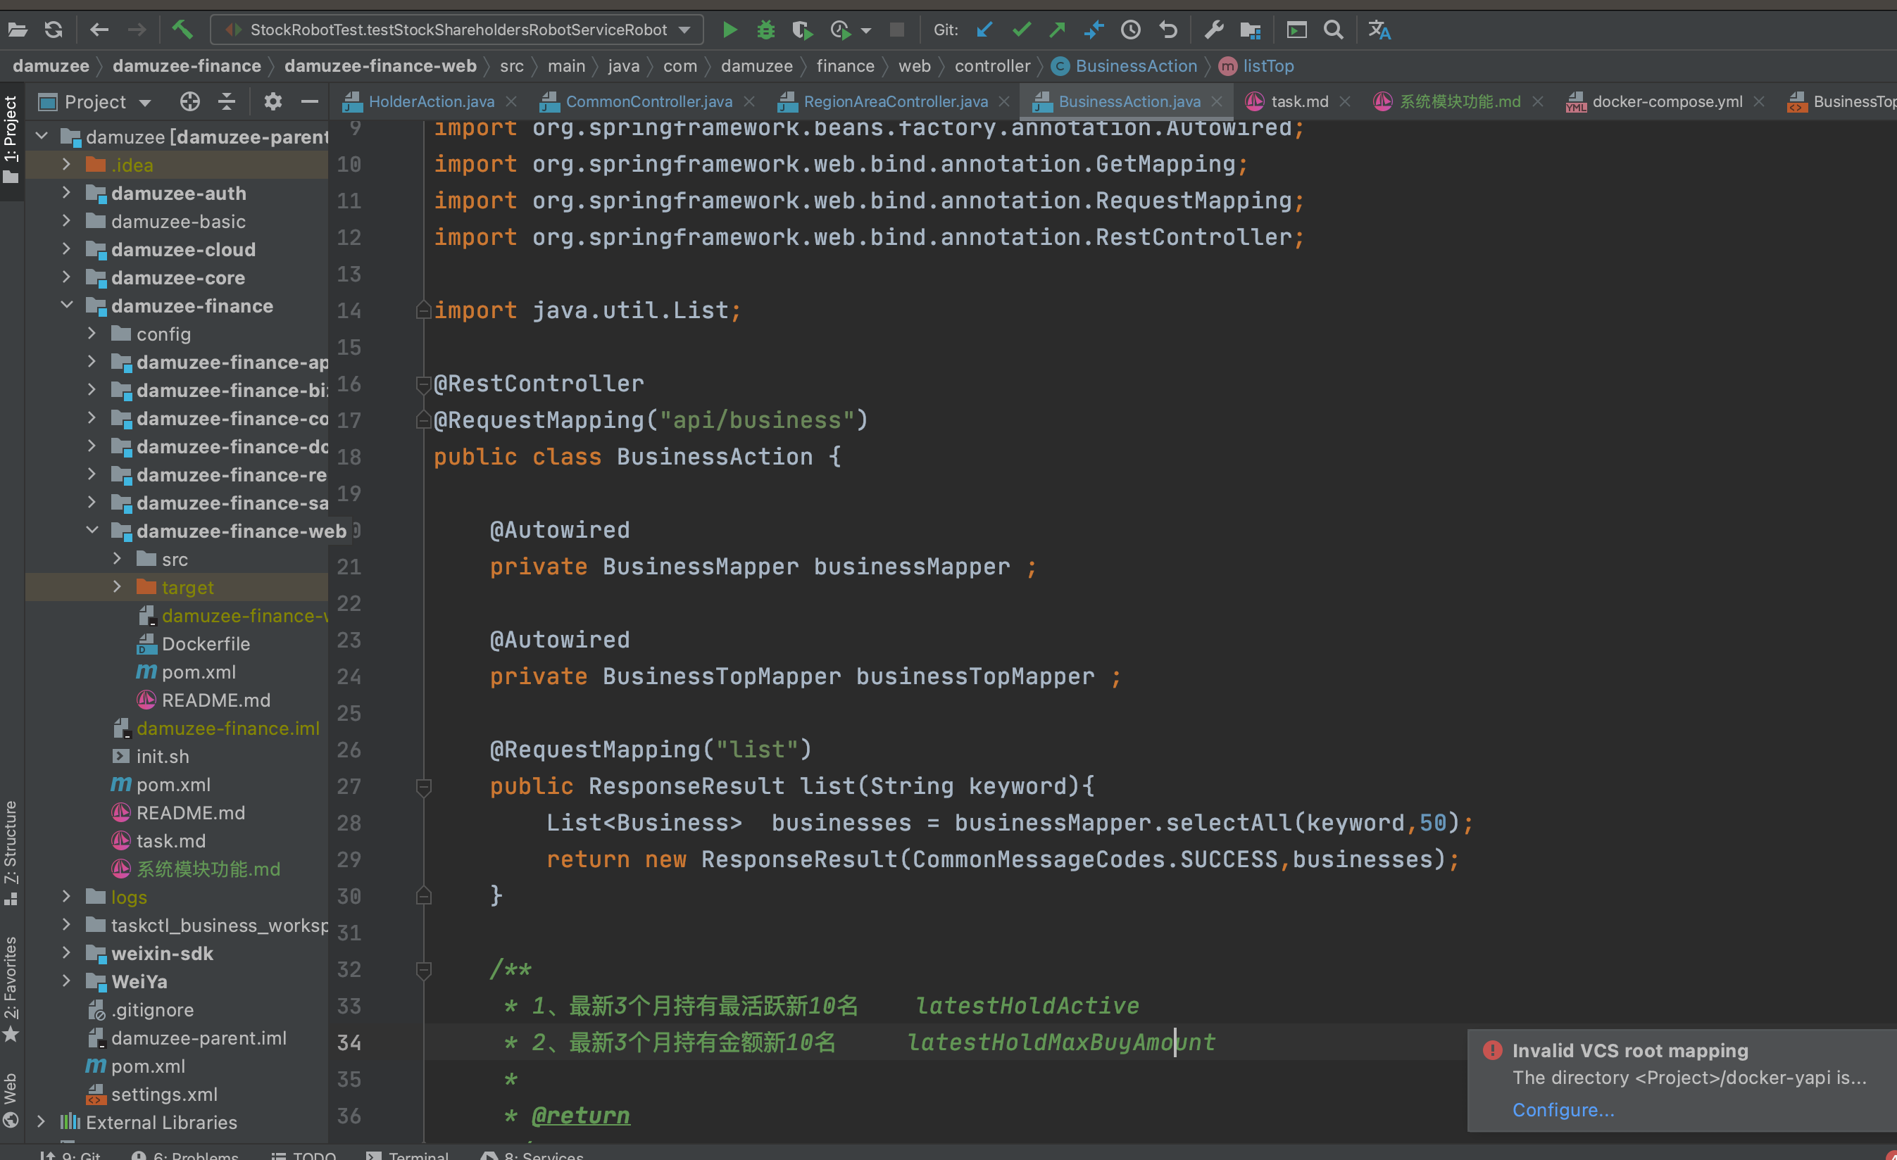Expand the target folder

tap(117, 586)
